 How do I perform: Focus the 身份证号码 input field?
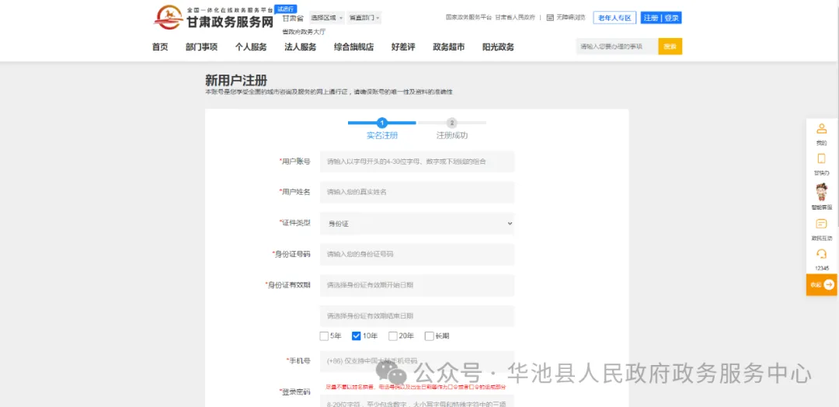tap(417, 254)
